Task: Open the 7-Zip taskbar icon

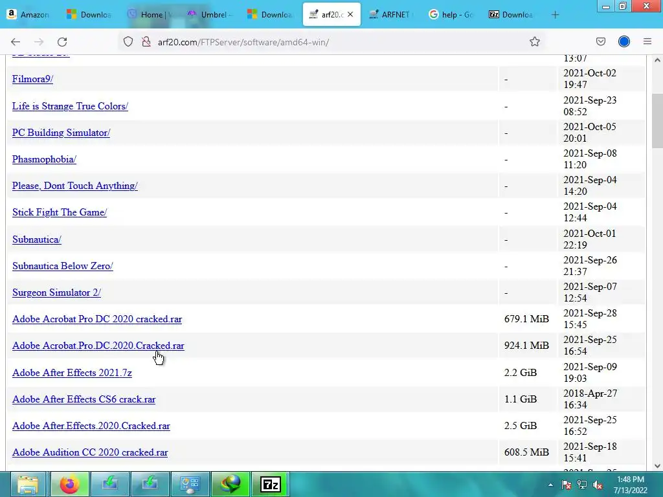Action: [x=271, y=484]
